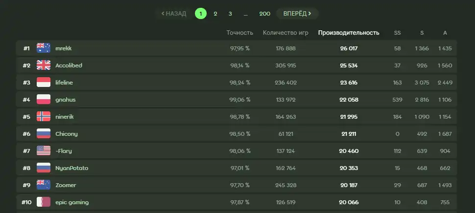Click the Polish flag next to gnahus
Screen dimensions: 475x213
click(43, 99)
